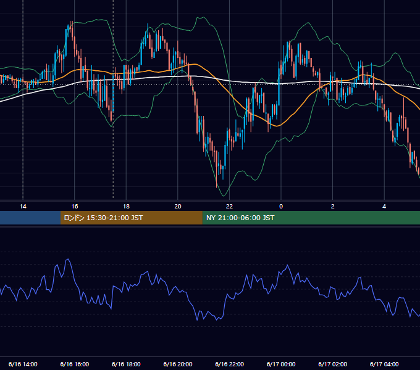Click the 6/16 20:00 time label
The image size is (420, 370).
pyautogui.click(x=178, y=364)
